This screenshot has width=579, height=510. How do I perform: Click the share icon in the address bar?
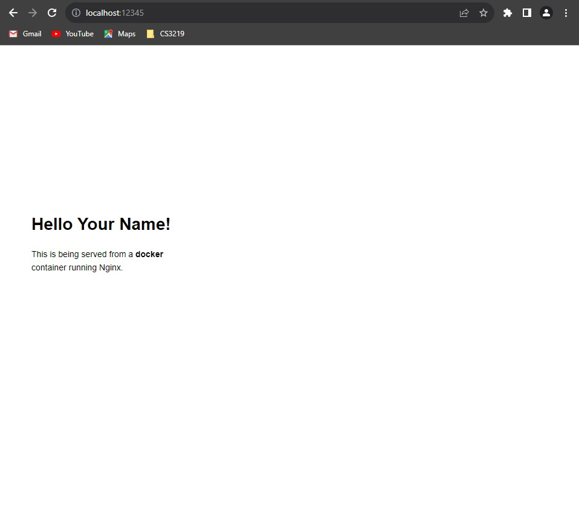pyautogui.click(x=464, y=13)
